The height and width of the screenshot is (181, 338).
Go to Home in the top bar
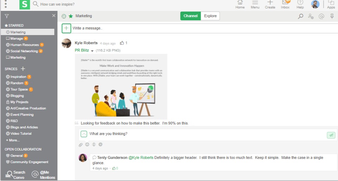(x=240, y=4)
